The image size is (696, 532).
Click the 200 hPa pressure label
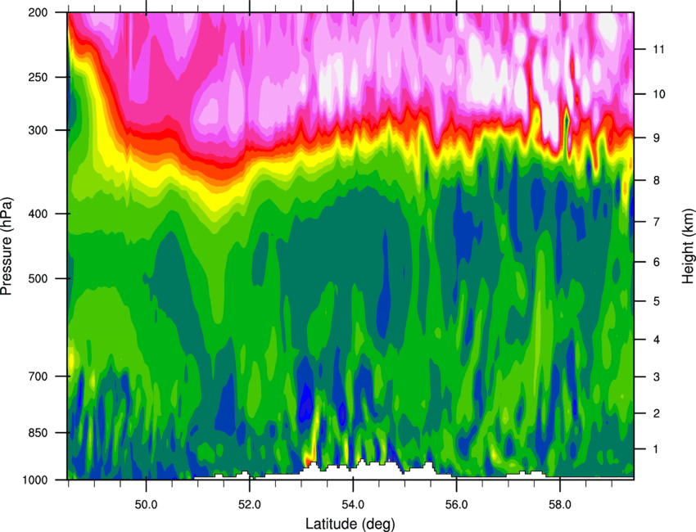click(x=38, y=13)
